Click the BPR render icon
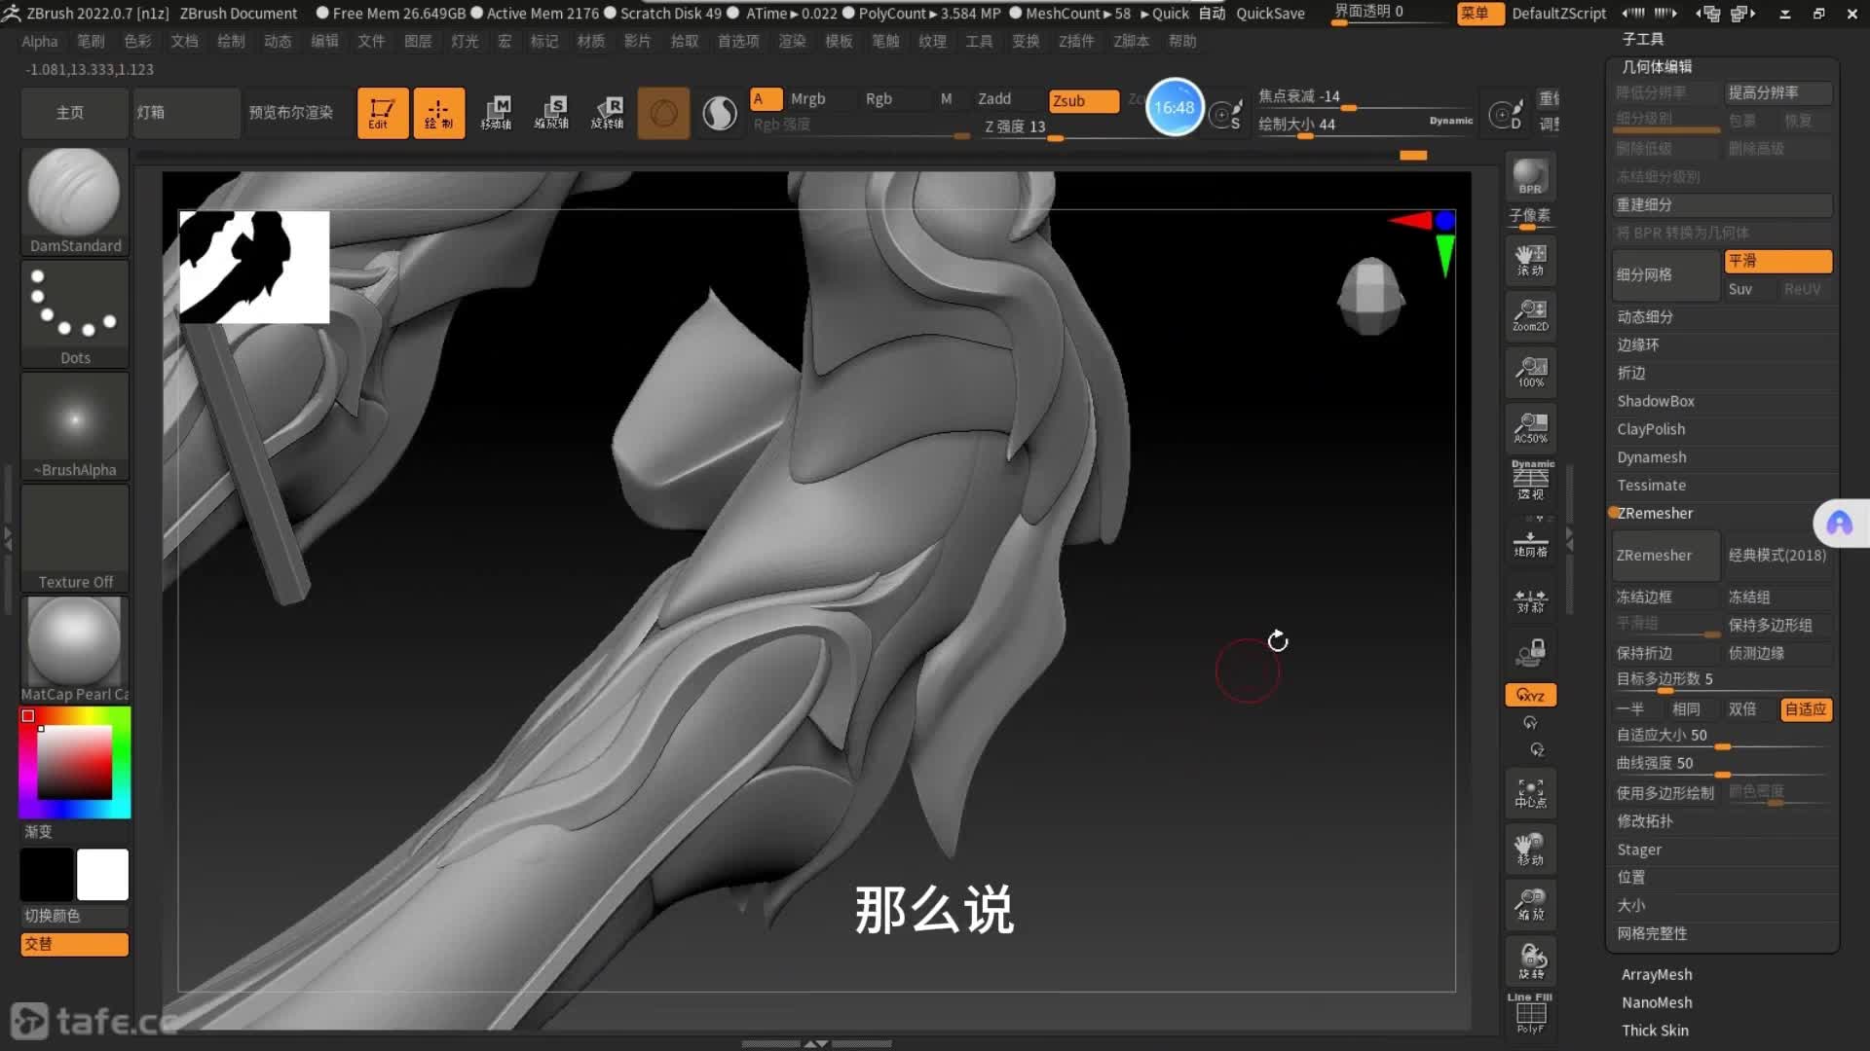Image resolution: width=1870 pixels, height=1051 pixels. point(1529,177)
